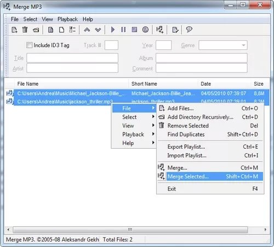Screen dimensions: 274x247
Task: Expand the Select submenu in context menu
Action: [134, 117]
